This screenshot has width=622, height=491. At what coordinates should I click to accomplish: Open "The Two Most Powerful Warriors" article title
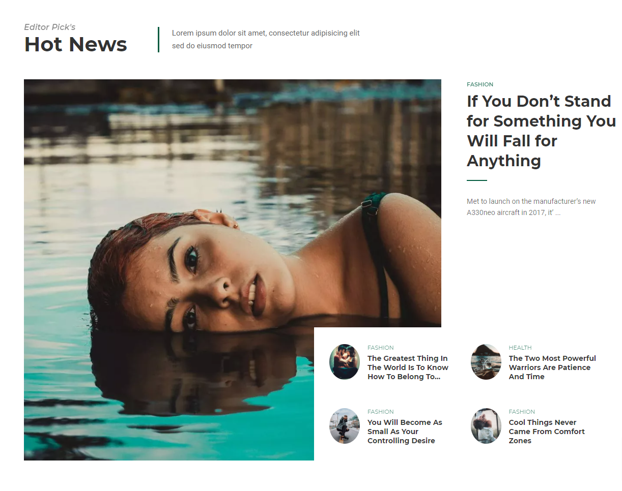[552, 367]
